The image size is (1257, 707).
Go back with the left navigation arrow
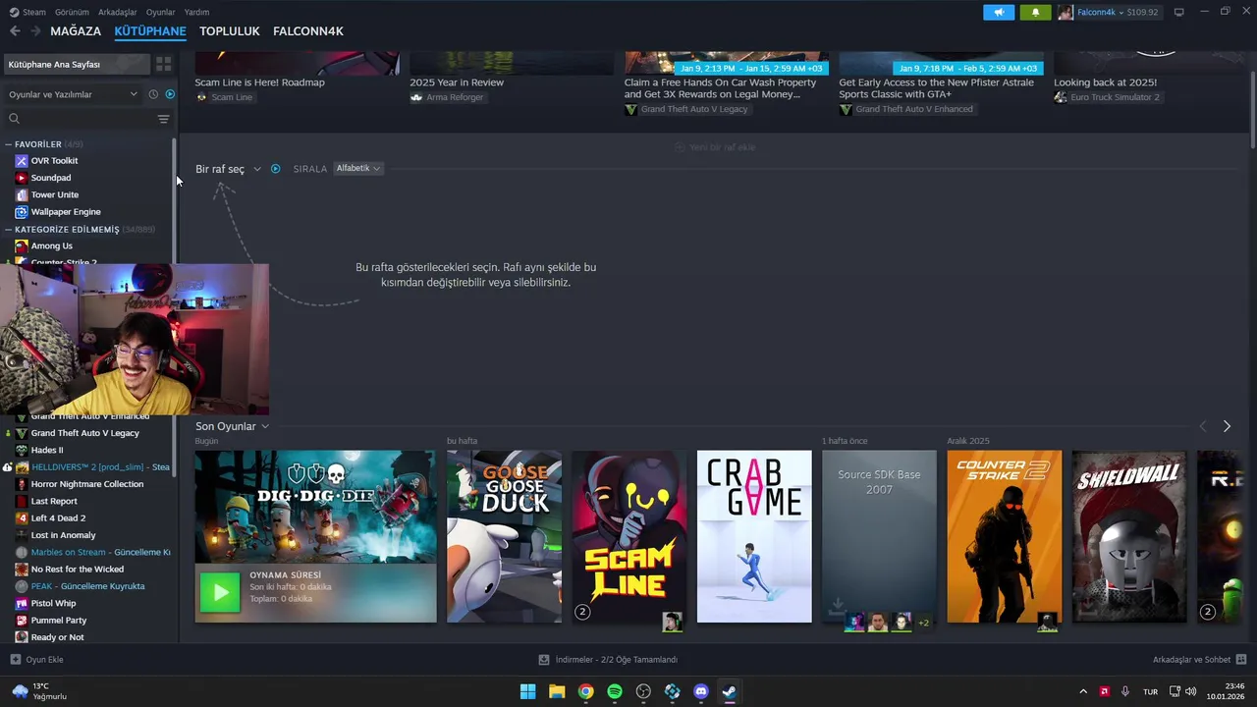point(15,31)
